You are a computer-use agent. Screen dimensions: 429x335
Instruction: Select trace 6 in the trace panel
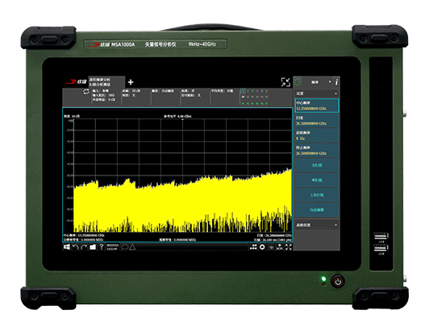(266, 91)
